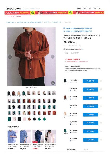Viewport: 110px width, 156px height.
Task: Show previous product image arrow
Action: 10,57
